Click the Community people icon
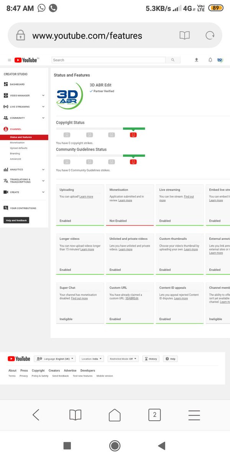The image size is (230, 461). pos(6,118)
